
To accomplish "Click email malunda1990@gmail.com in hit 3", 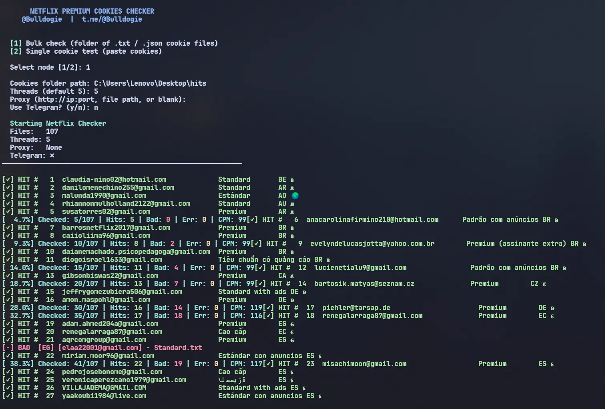I will click(104, 195).
